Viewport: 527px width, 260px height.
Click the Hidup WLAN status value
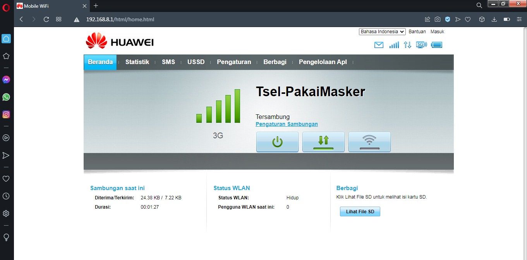point(292,198)
